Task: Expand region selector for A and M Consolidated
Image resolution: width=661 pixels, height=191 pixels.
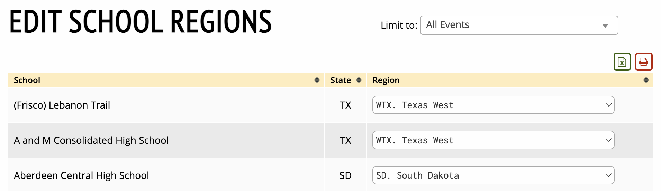Action: coord(493,140)
